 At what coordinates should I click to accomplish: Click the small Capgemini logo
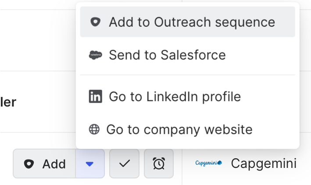point(209,164)
